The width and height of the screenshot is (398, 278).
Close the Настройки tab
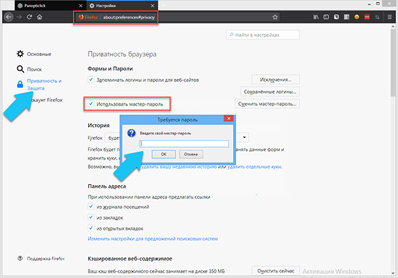[152, 6]
